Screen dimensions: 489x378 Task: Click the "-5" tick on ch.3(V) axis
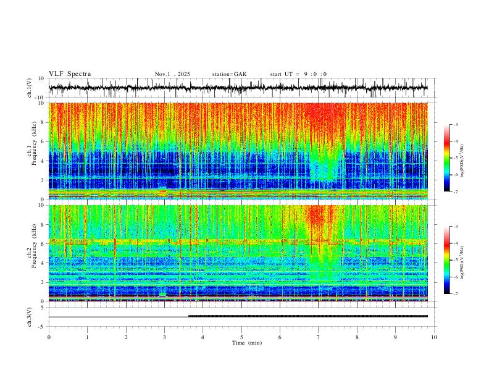(42, 327)
